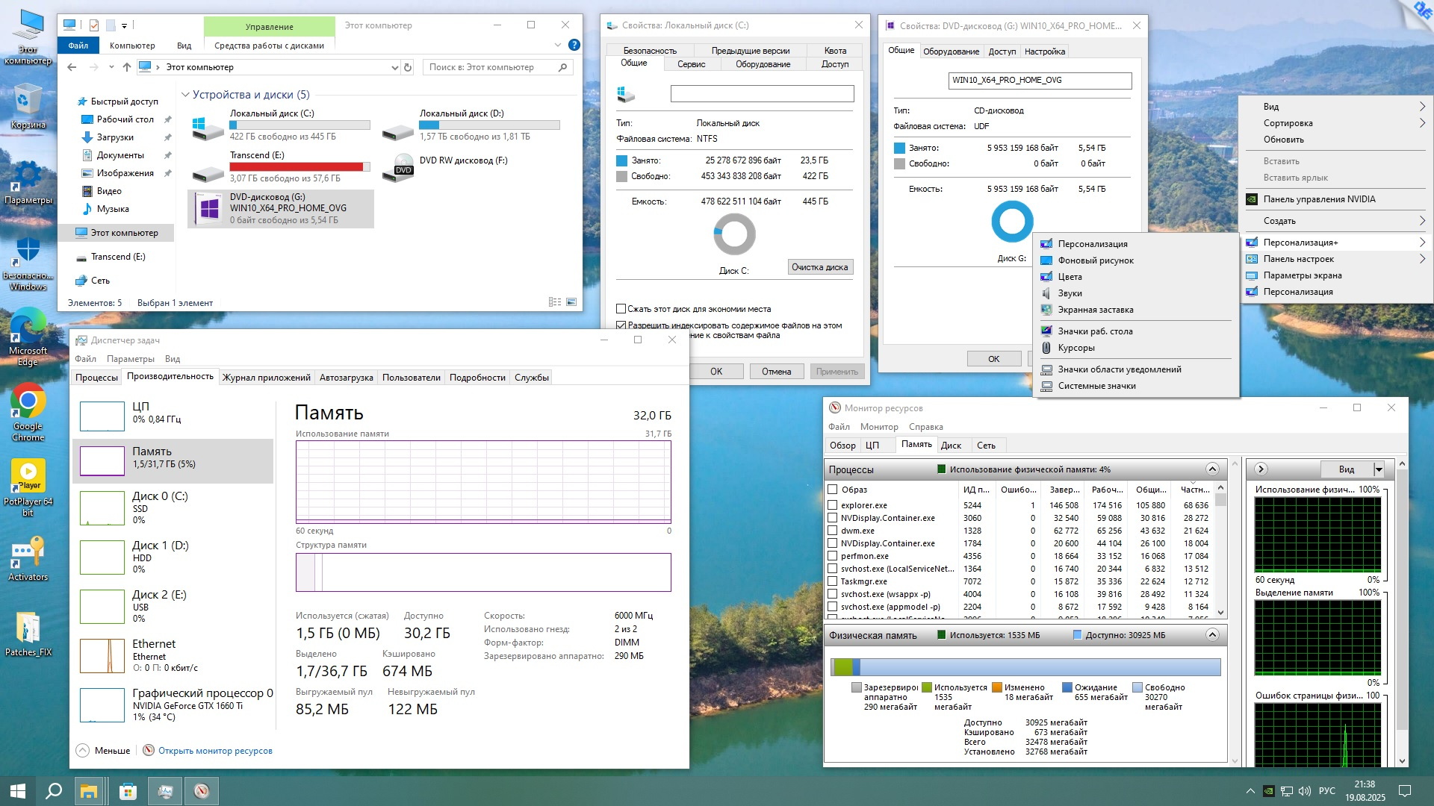The height and width of the screenshot is (806, 1434).
Task: Switch to Автозагрузка tab in Task Manager
Action: pyautogui.click(x=346, y=378)
